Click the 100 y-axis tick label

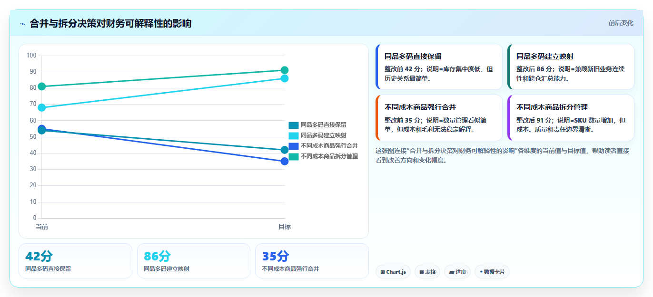(31, 56)
